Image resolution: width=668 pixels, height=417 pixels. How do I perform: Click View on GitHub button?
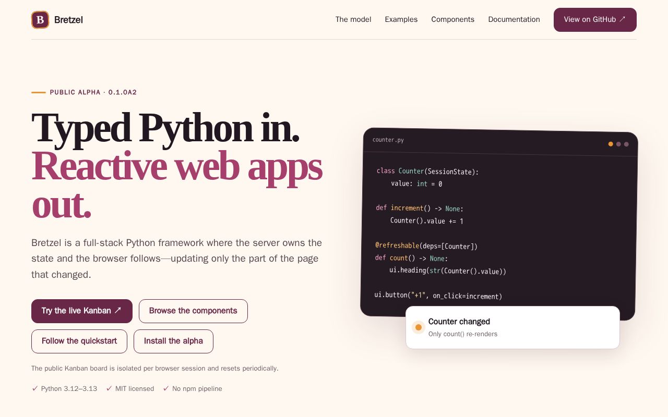click(x=595, y=20)
